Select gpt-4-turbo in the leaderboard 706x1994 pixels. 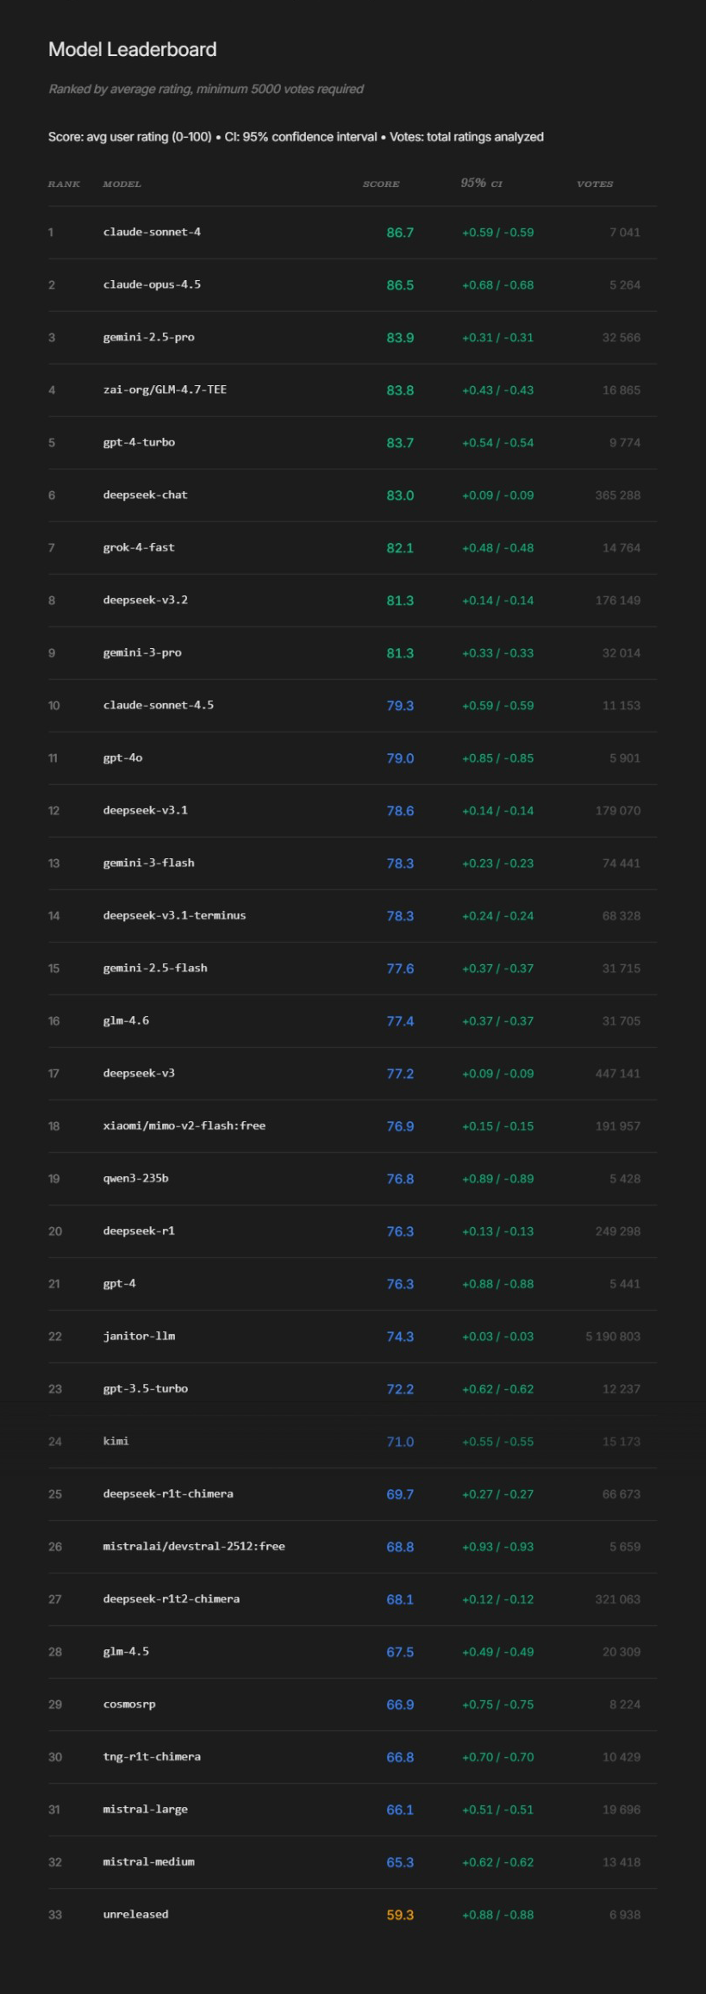point(139,442)
